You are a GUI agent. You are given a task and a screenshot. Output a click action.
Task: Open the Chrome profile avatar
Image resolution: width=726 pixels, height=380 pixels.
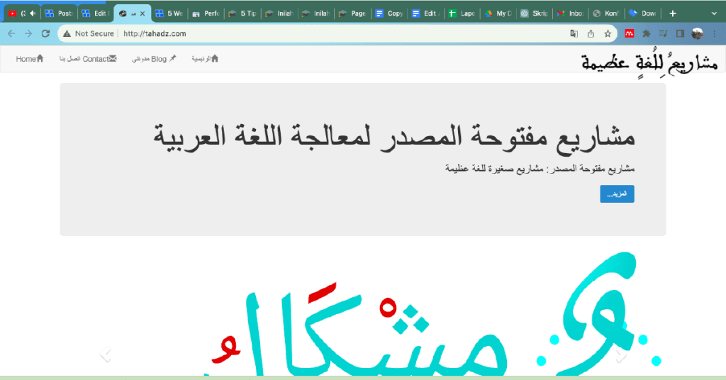point(697,33)
